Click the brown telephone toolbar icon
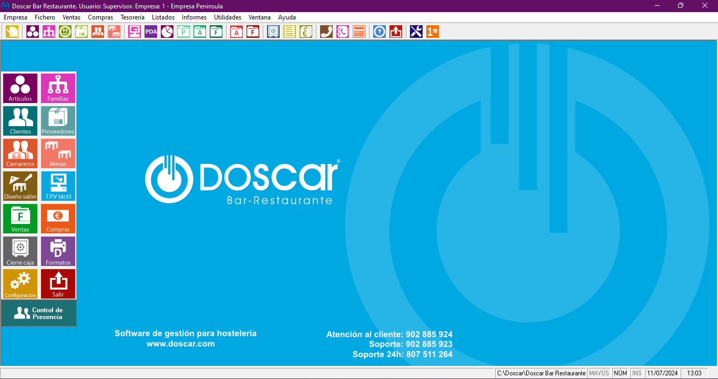Viewport: 718px width, 379px height. point(326,32)
